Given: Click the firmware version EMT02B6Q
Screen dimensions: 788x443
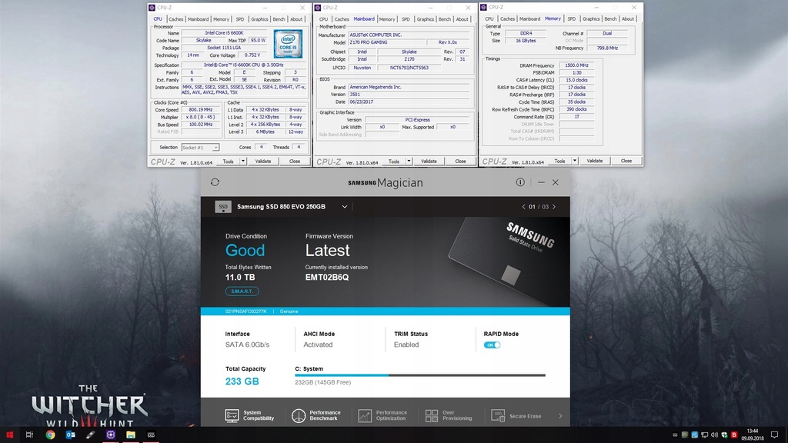Looking at the screenshot, I should pyautogui.click(x=326, y=277).
